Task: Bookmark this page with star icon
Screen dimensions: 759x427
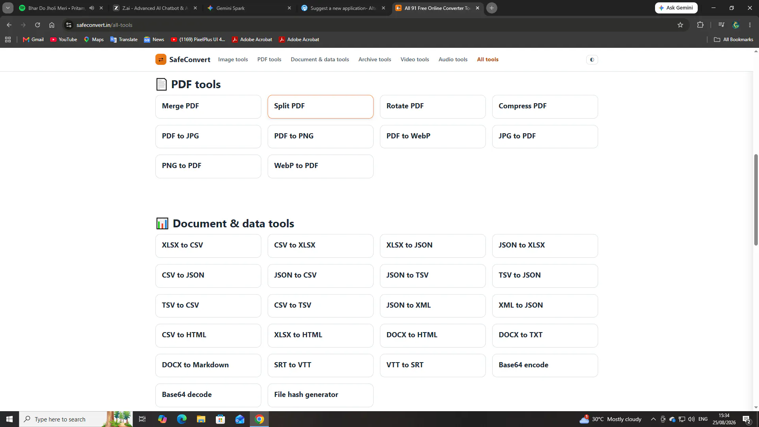Action: click(x=680, y=25)
